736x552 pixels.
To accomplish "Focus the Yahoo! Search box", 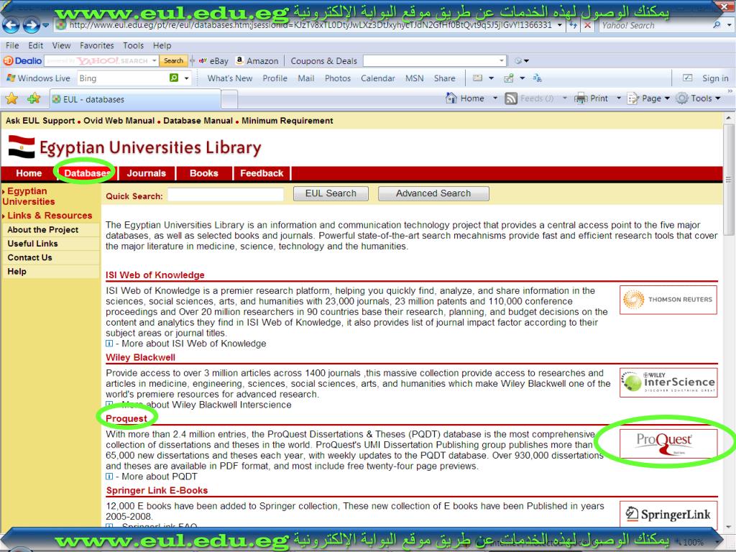I will coord(653,25).
